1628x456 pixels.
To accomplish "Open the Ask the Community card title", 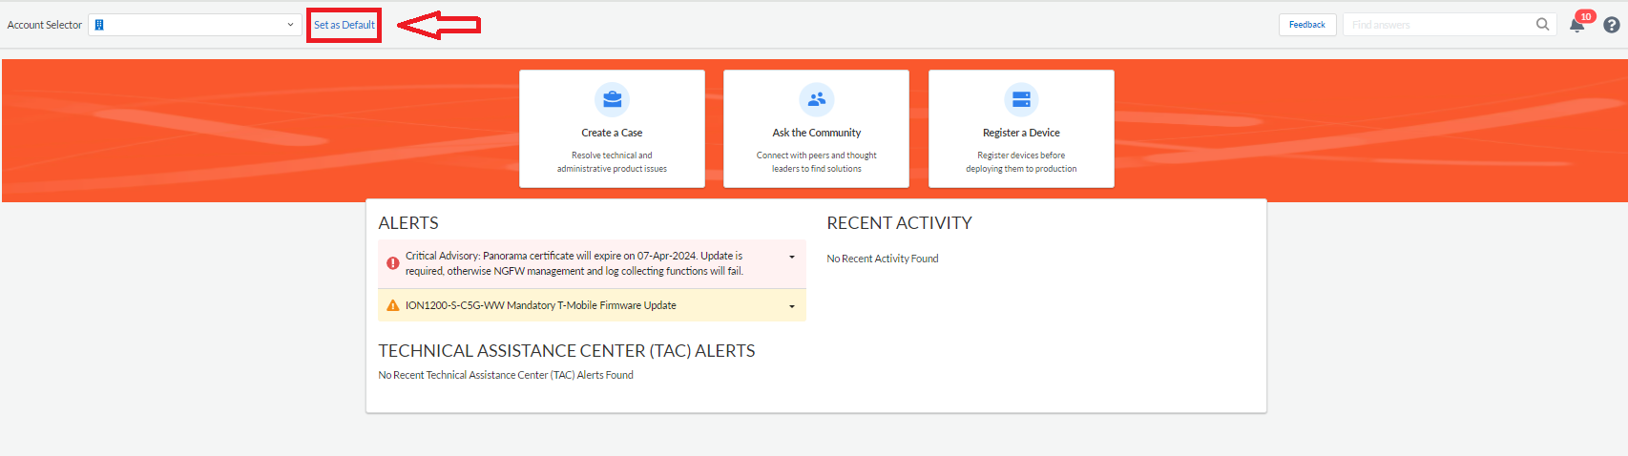I will pyautogui.click(x=817, y=133).
